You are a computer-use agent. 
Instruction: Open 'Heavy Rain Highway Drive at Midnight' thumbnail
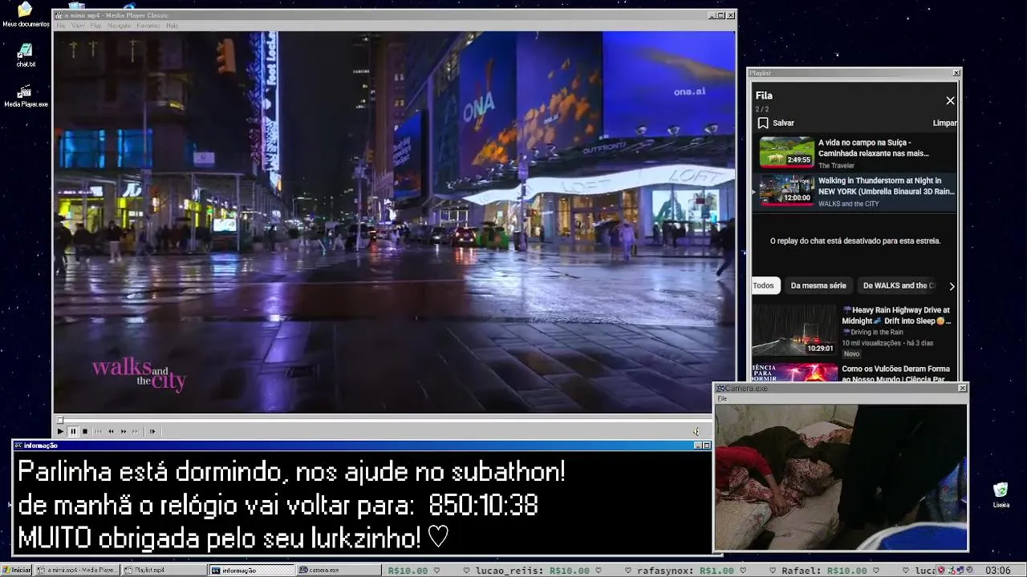pos(794,329)
